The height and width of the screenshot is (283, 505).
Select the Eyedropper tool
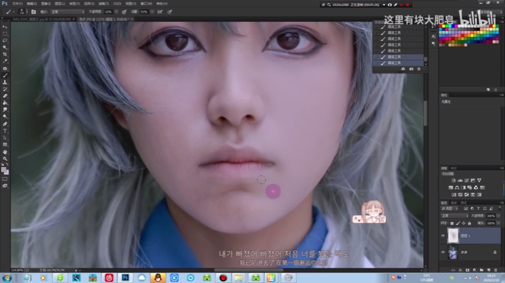tap(5, 61)
